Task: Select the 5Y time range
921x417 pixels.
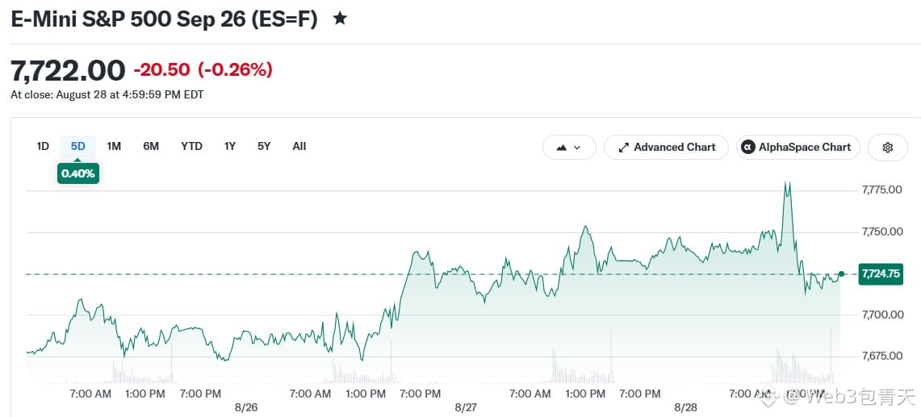Action: [x=264, y=146]
